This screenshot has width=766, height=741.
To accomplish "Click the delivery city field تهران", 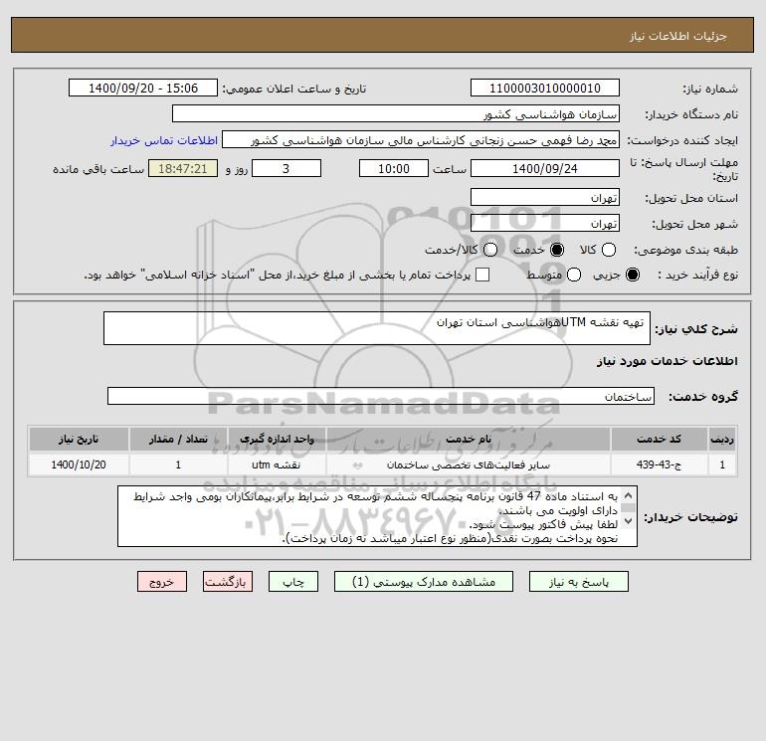I will (545, 223).
